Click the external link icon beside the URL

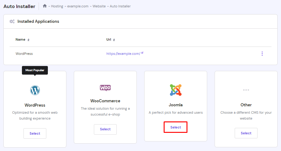pos(142,53)
